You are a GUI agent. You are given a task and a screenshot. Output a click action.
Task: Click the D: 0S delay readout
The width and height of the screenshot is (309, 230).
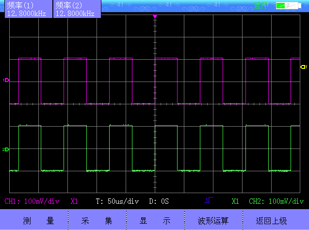tap(158, 201)
